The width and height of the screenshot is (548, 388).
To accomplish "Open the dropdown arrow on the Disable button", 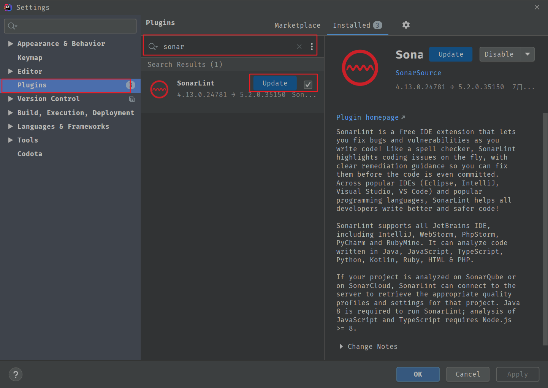I will (528, 54).
